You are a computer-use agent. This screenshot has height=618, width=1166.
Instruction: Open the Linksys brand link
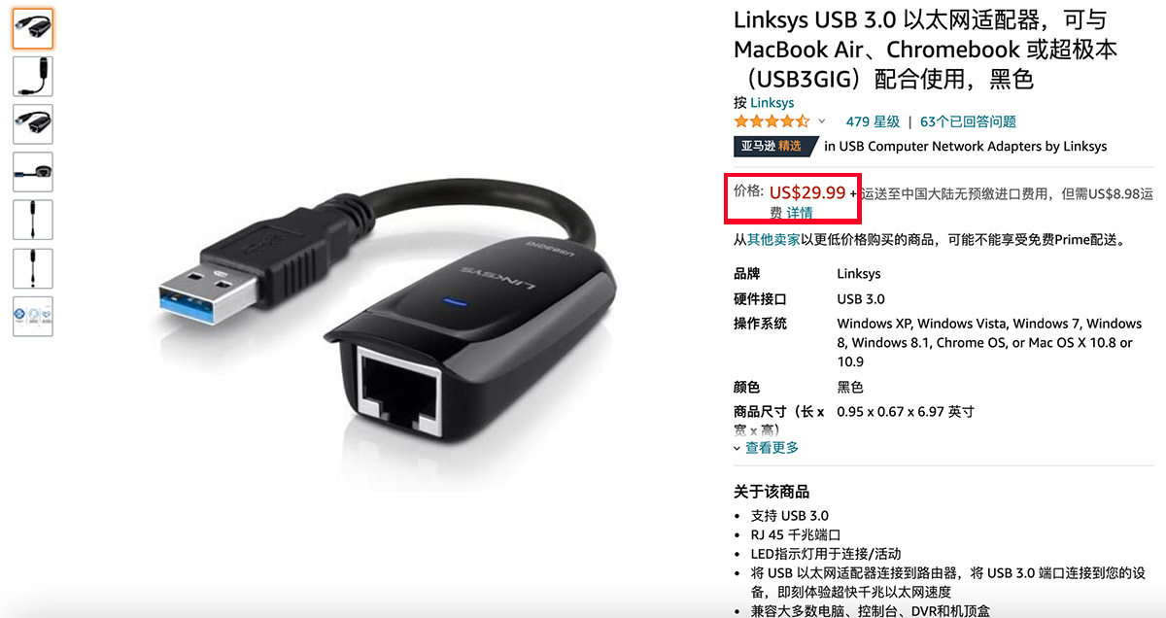click(x=772, y=102)
